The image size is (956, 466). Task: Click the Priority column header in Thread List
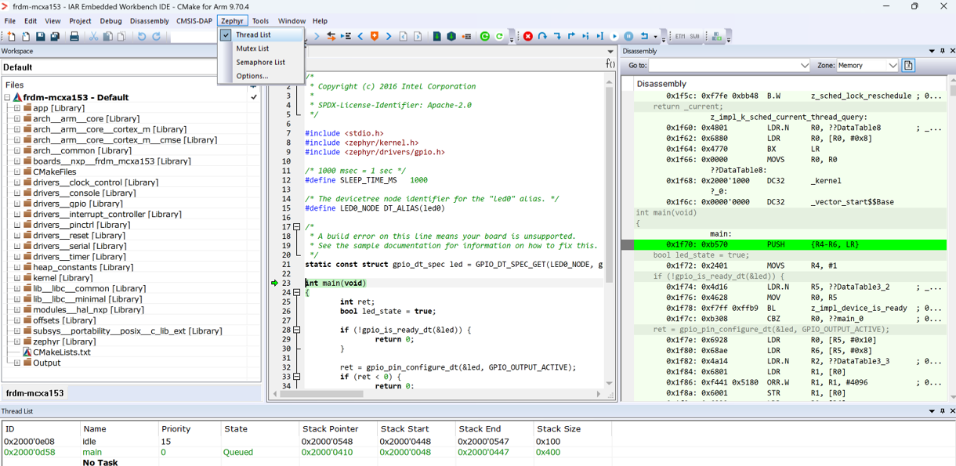click(197, 429)
